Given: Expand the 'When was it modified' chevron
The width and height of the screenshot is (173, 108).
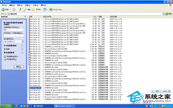Looking at the screenshot, I should (22, 46).
